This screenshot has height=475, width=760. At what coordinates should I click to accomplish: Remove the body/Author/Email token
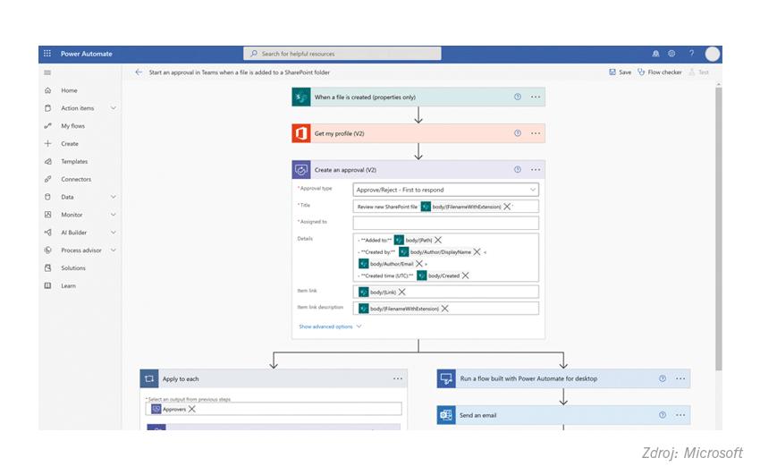click(x=419, y=264)
